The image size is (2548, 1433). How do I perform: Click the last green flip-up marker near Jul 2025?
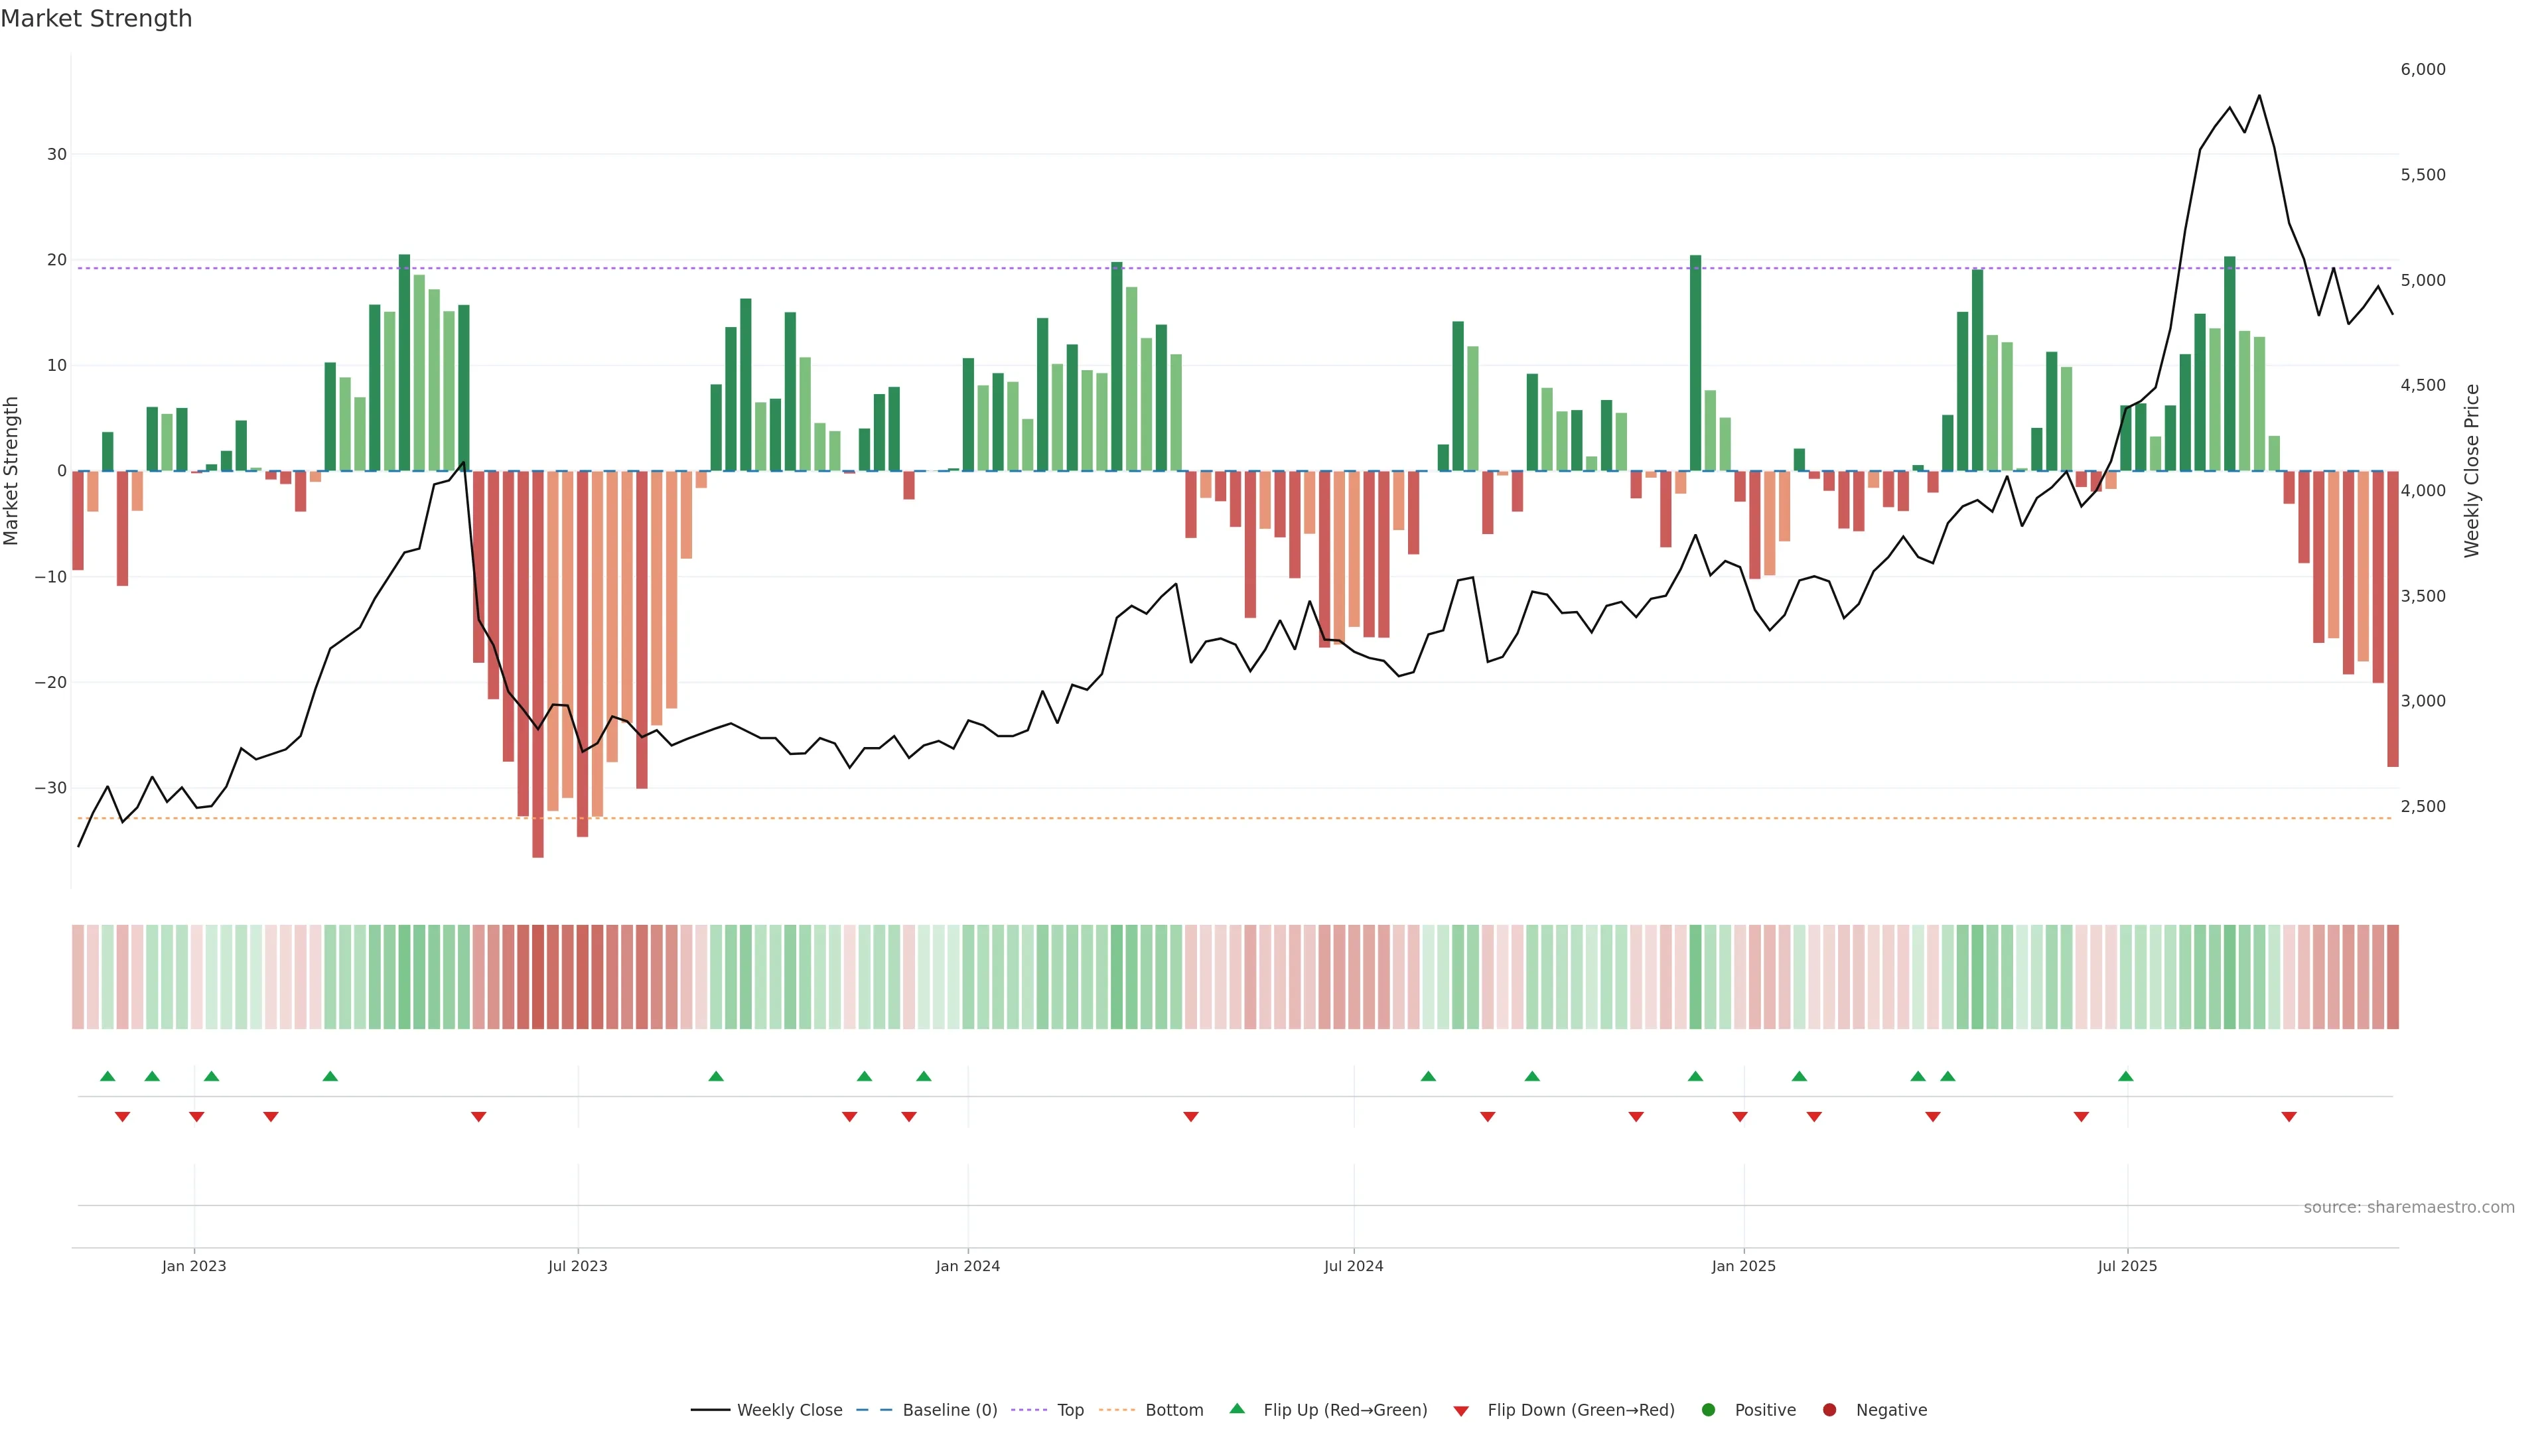[2125, 1076]
